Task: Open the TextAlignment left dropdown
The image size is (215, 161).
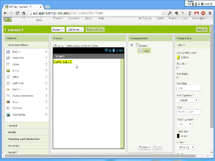Action: pos(184,124)
